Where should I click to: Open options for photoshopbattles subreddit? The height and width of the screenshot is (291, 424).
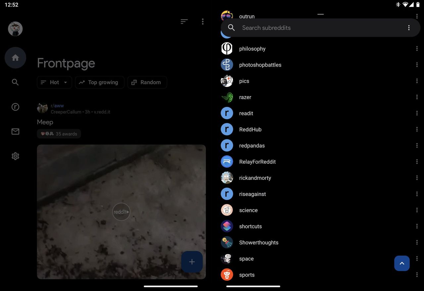tap(417, 65)
